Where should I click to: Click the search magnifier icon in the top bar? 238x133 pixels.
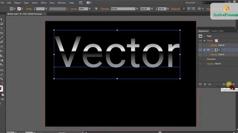click(x=204, y=3)
